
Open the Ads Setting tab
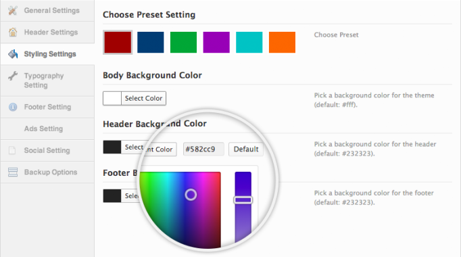47,128
